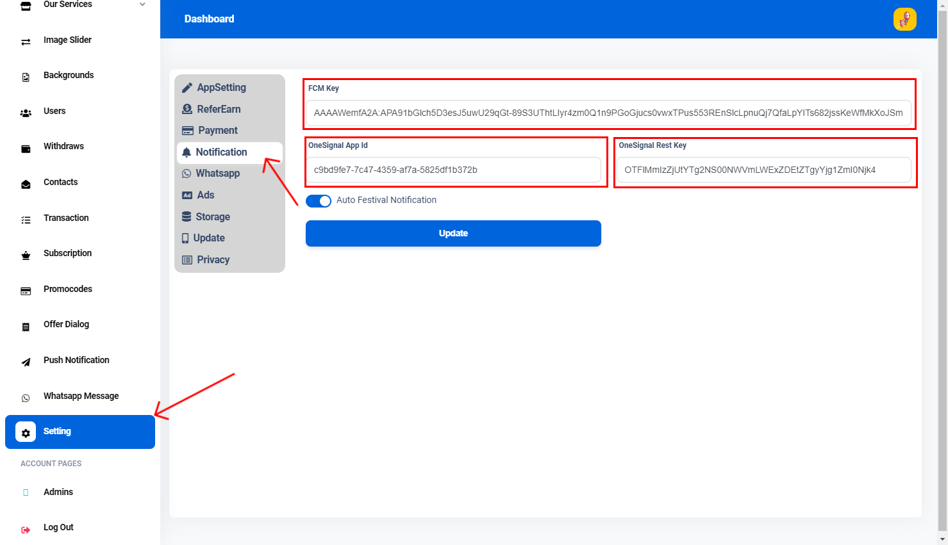The width and height of the screenshot is (948, 545).
Task: Focus the OneSignal Rest Key field
Action: click(x=763, y=170)
